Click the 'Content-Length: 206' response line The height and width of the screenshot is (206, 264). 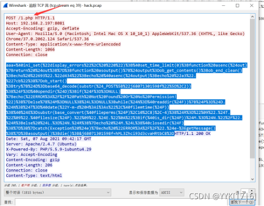tap(29, 165)
